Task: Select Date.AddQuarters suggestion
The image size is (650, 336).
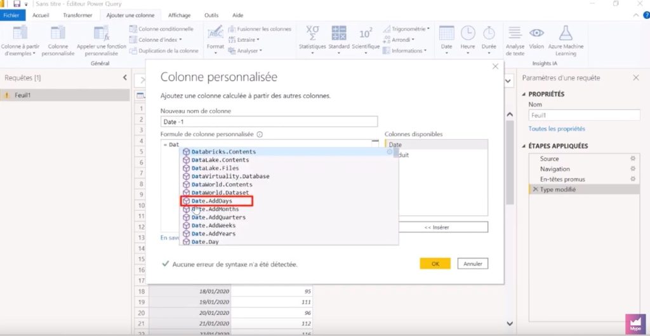Action: [x=288, y=217]
